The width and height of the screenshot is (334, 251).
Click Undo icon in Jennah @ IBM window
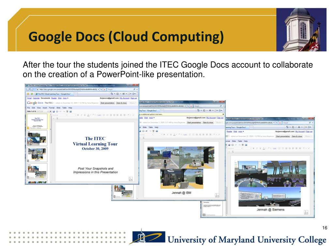[x=146, y=131]
